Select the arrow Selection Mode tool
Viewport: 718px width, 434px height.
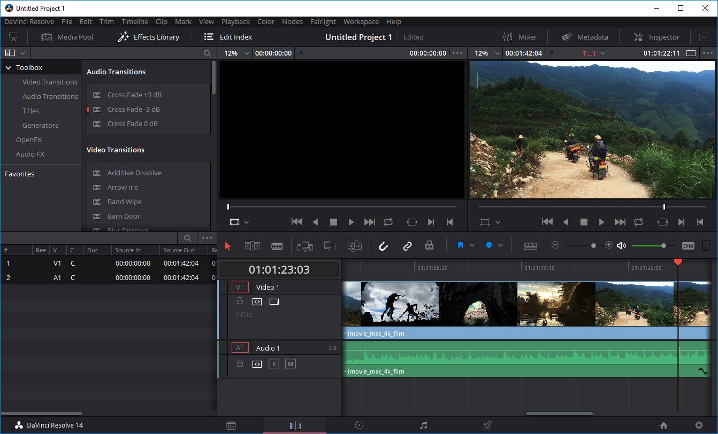pyautogui.click(x=228, y=246)
